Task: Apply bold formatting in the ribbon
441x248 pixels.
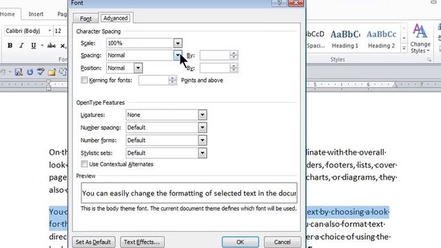Action: (x=10, y=45)
